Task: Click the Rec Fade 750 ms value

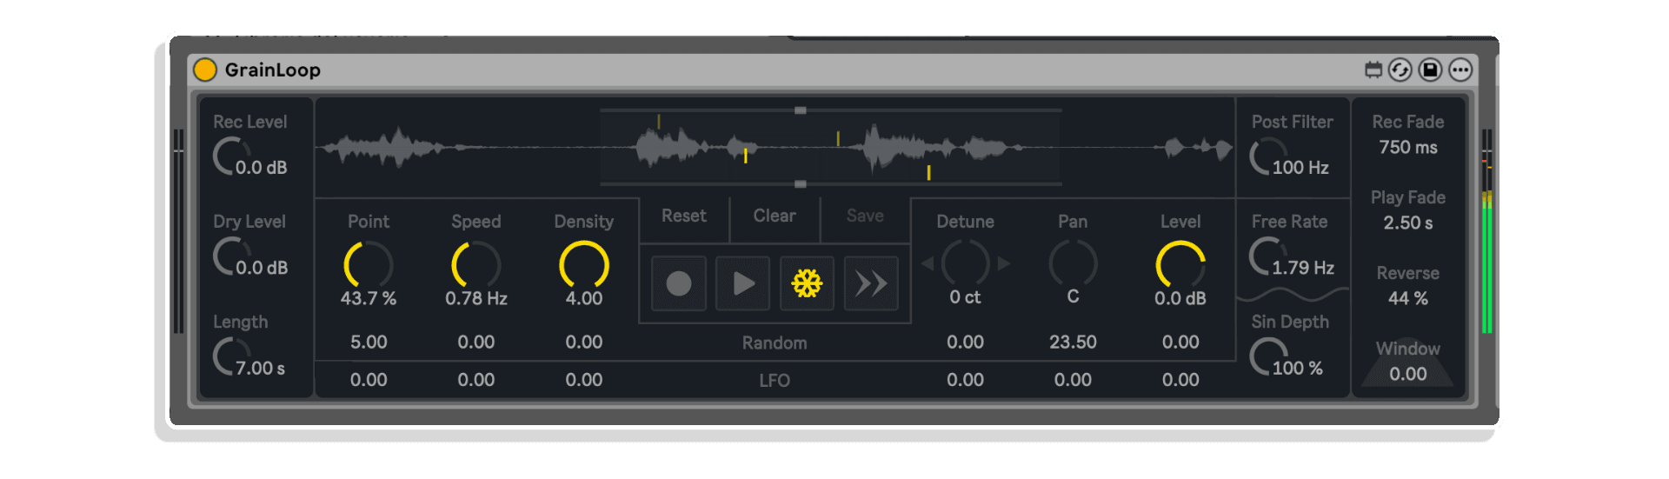Action: 1408,147
